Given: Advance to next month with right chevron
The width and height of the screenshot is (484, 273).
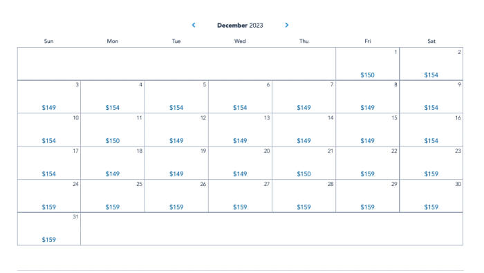Looking at the screenshot, I should tap(287, 25).
